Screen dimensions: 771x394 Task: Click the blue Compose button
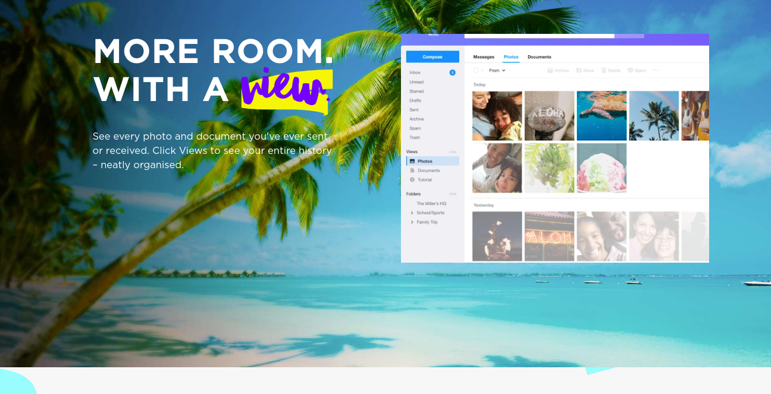432,57
